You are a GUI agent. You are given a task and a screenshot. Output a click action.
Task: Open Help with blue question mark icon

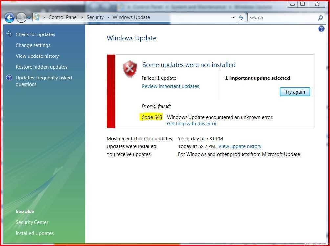pyautogui.click(x=321, y=29)
